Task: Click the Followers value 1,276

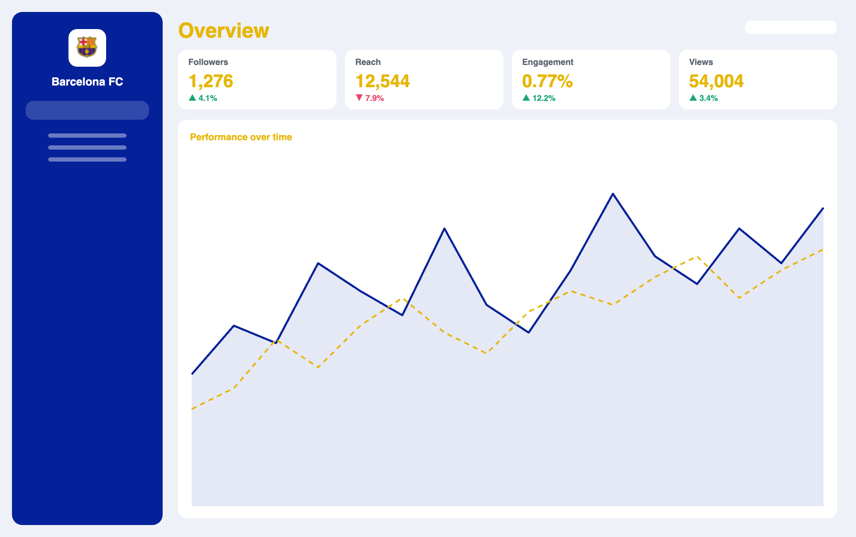Action: click(x=211, y=81)
